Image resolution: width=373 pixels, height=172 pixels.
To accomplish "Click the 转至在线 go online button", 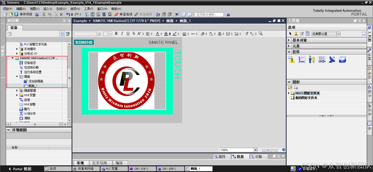I will 123,14.
